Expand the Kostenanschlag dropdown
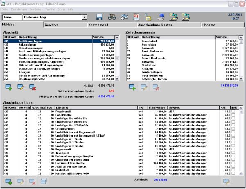Viewport: 246px width, 189px height. [84, 18]
